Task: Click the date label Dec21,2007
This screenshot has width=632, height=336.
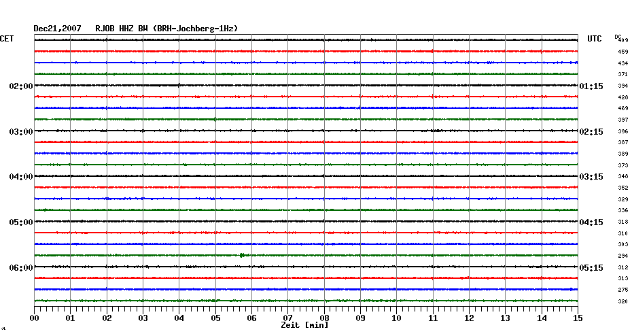Action: [57, 29]
